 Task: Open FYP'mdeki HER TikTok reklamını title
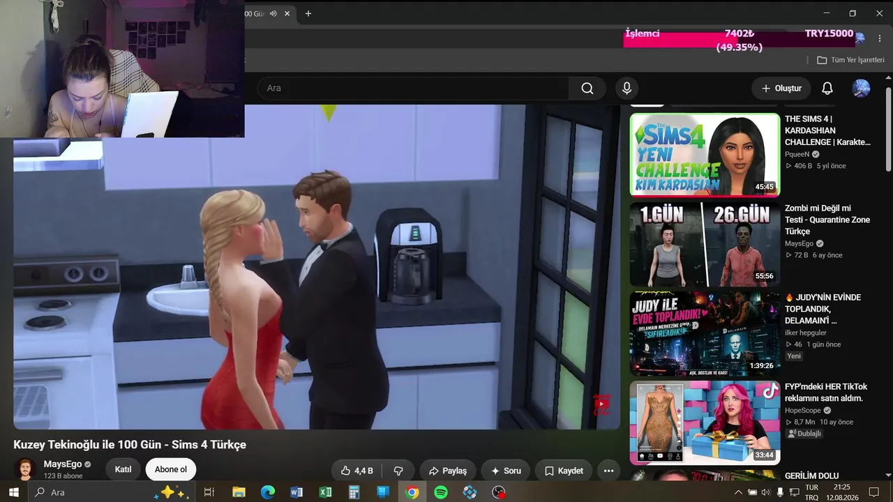point(826,393)
